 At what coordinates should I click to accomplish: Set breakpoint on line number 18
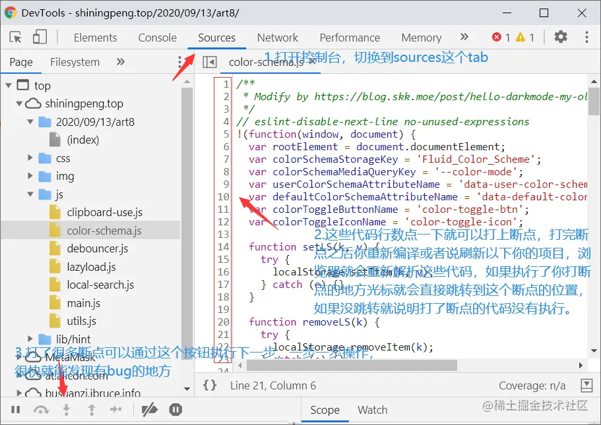click(x=224, y=297)
